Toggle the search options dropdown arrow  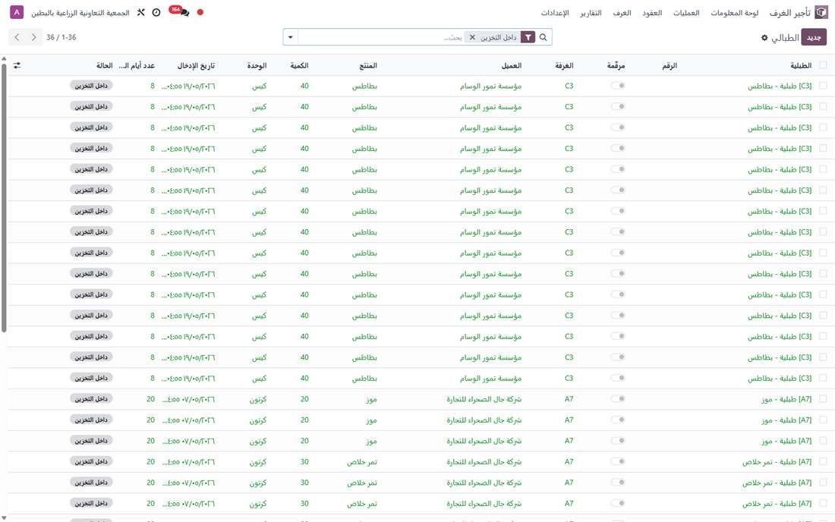(290, 37)
